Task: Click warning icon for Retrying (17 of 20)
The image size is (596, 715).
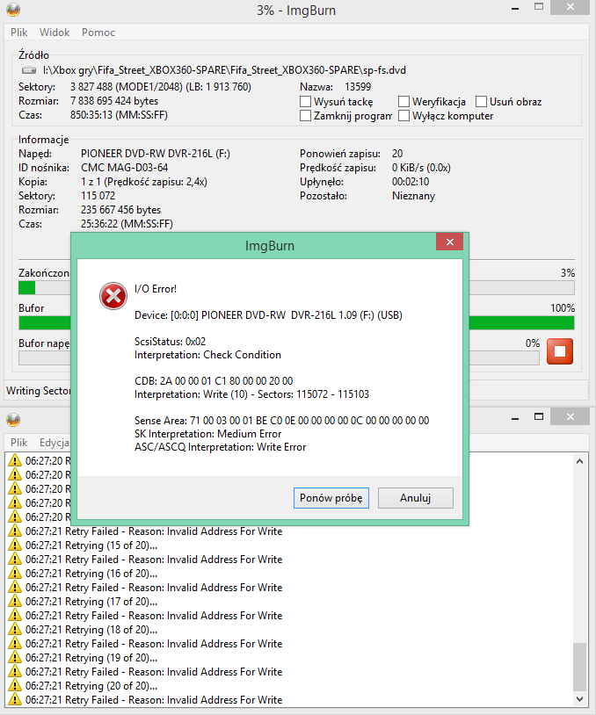Action: click(x=15, y=602)
